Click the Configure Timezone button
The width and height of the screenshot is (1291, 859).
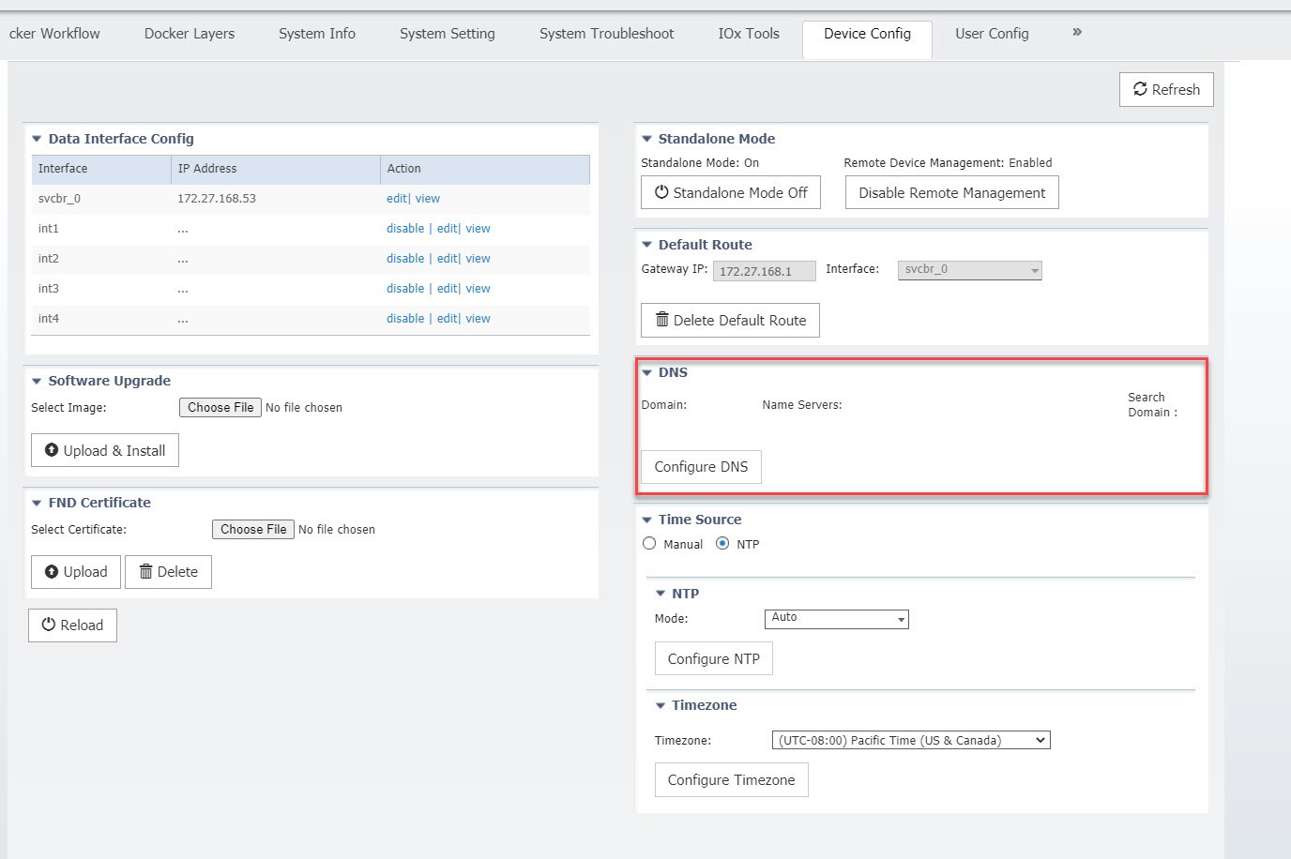pyautogui.click(x=731, y=779)
